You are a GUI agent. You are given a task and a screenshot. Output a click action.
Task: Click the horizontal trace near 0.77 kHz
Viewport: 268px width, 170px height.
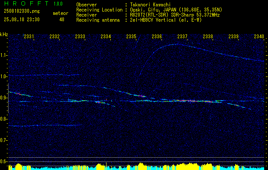(x=45, y=125)
